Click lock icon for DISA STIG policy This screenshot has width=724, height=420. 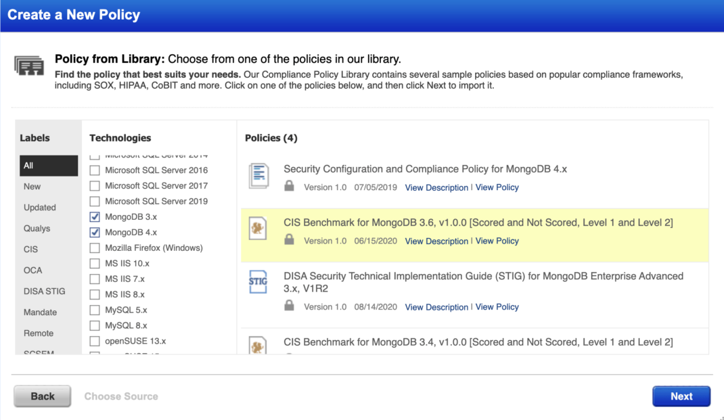pyautogui.click(x=290, y=306)
